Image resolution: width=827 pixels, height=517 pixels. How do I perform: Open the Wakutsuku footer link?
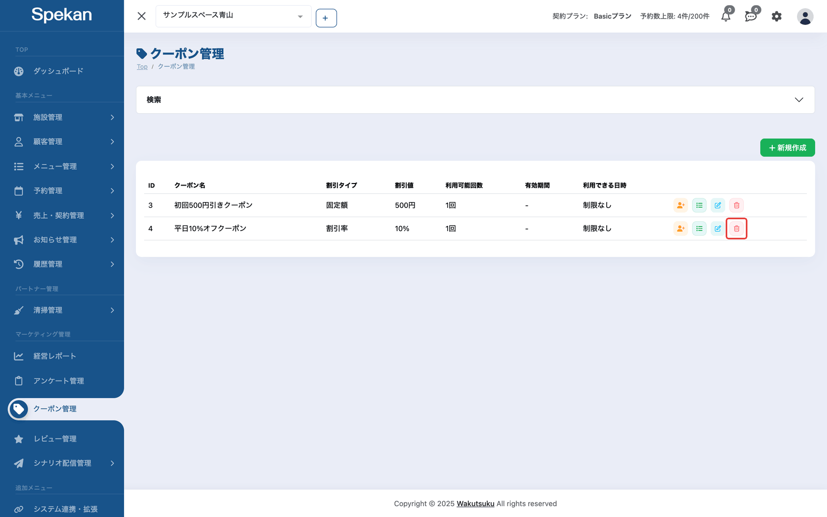tap(476, 504)
